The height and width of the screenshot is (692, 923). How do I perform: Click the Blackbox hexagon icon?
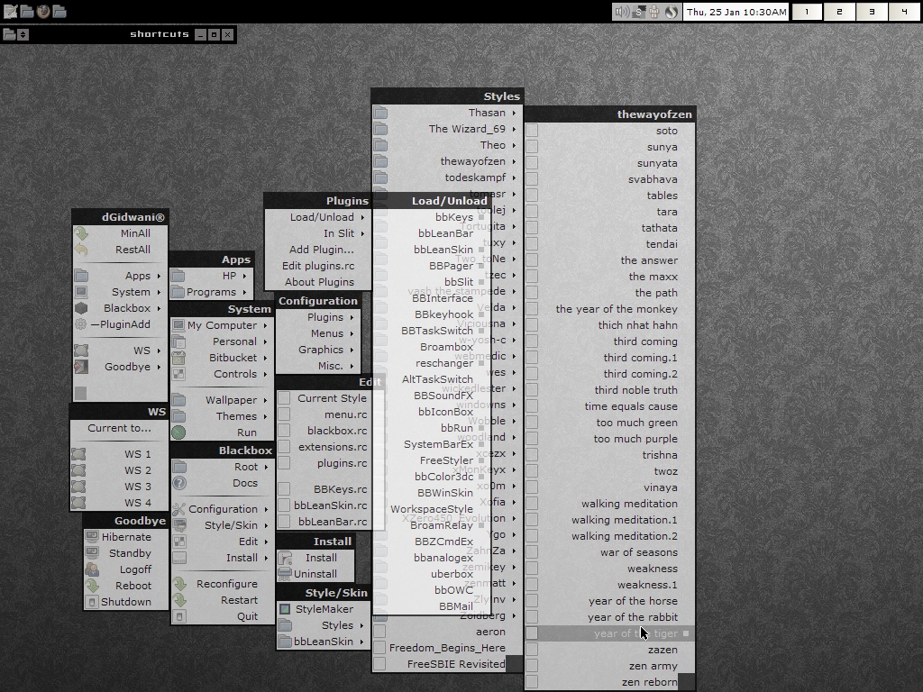[x=81, y=308]
